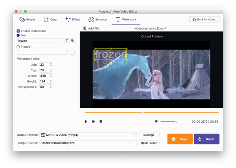Click the Transparency value stepper
The image size is (236, 168).
(51, 87)
